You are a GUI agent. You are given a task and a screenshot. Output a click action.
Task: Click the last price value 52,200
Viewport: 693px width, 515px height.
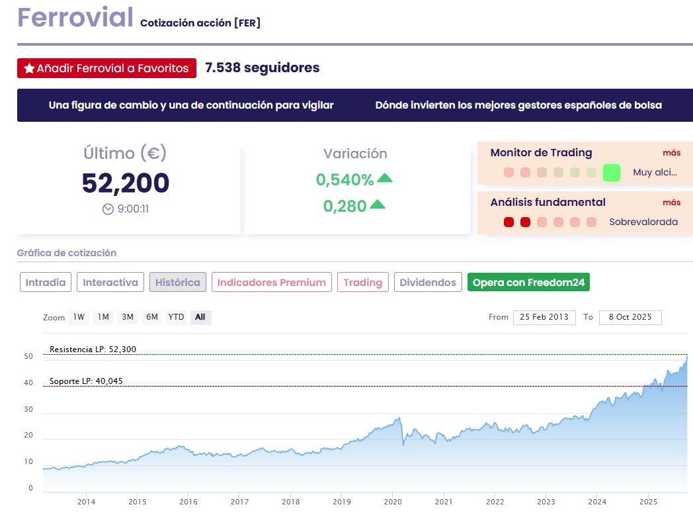126,183
